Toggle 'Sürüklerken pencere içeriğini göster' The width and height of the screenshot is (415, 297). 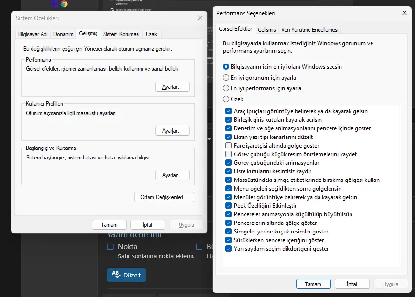(x=228, y=240)
